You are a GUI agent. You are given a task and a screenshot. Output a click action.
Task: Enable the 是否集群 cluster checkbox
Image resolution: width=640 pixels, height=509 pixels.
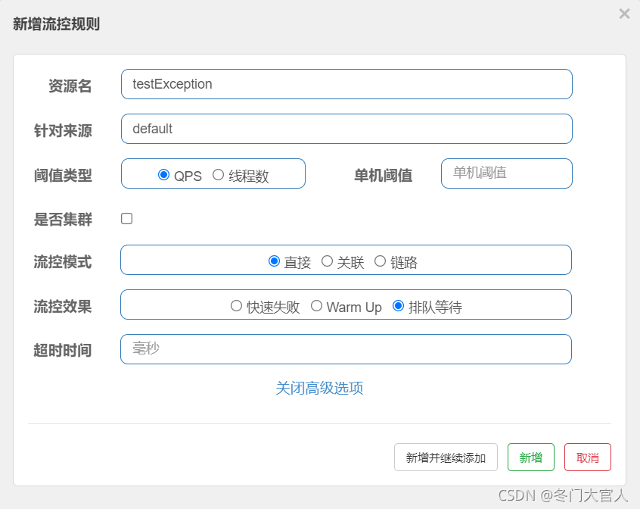pos(126,218)
